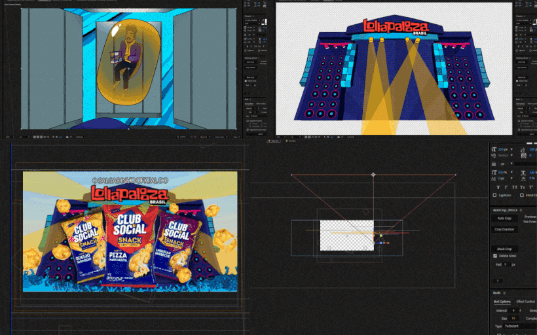Click horizontal scale icon beside the camera wireframe view
The image size is (537, 335).
(x=523, y=173)
